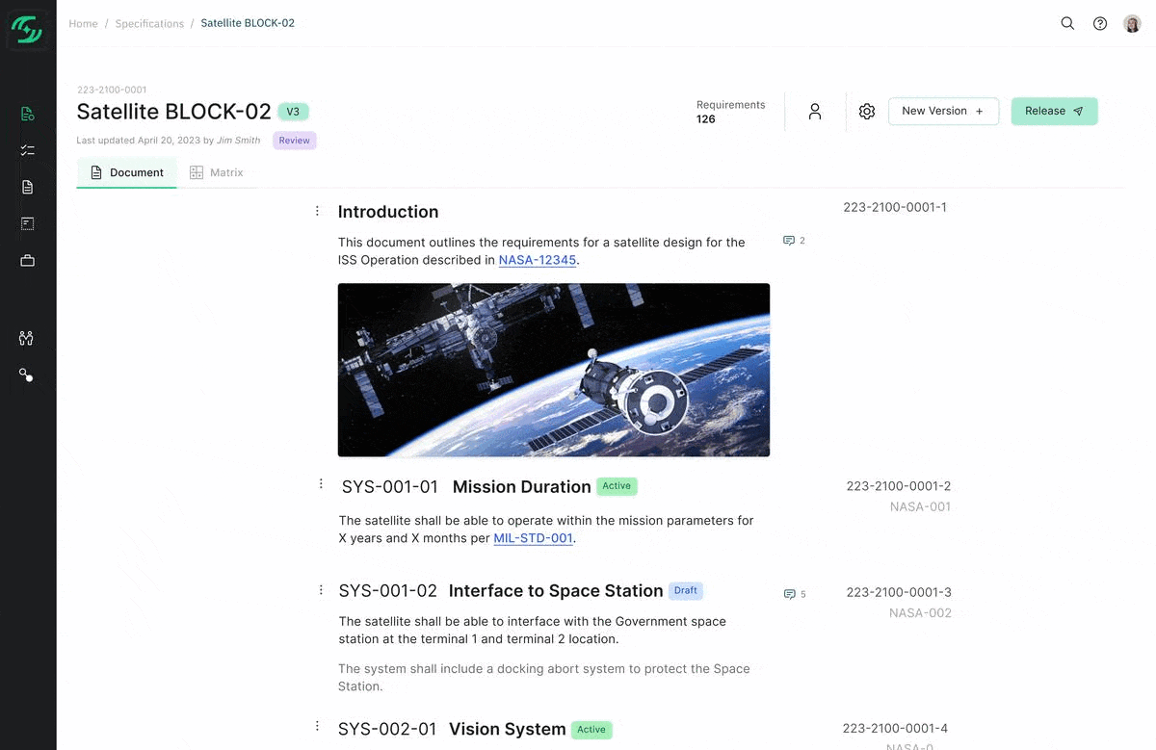Viewport: 1156px width, 750px height.
Task: Click the Review status badge
Action: 295,141
